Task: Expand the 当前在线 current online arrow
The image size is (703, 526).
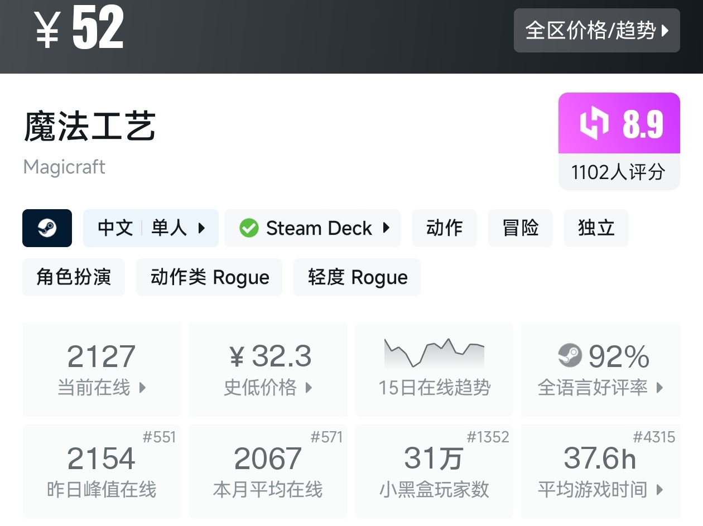Action: [x=142, y=387]
